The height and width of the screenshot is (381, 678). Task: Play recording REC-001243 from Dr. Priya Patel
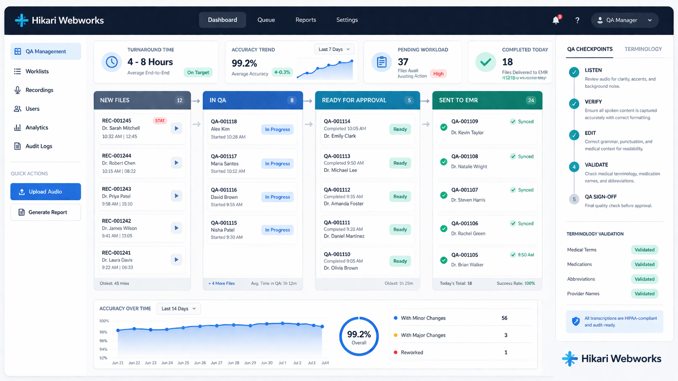tap(176, 196)
